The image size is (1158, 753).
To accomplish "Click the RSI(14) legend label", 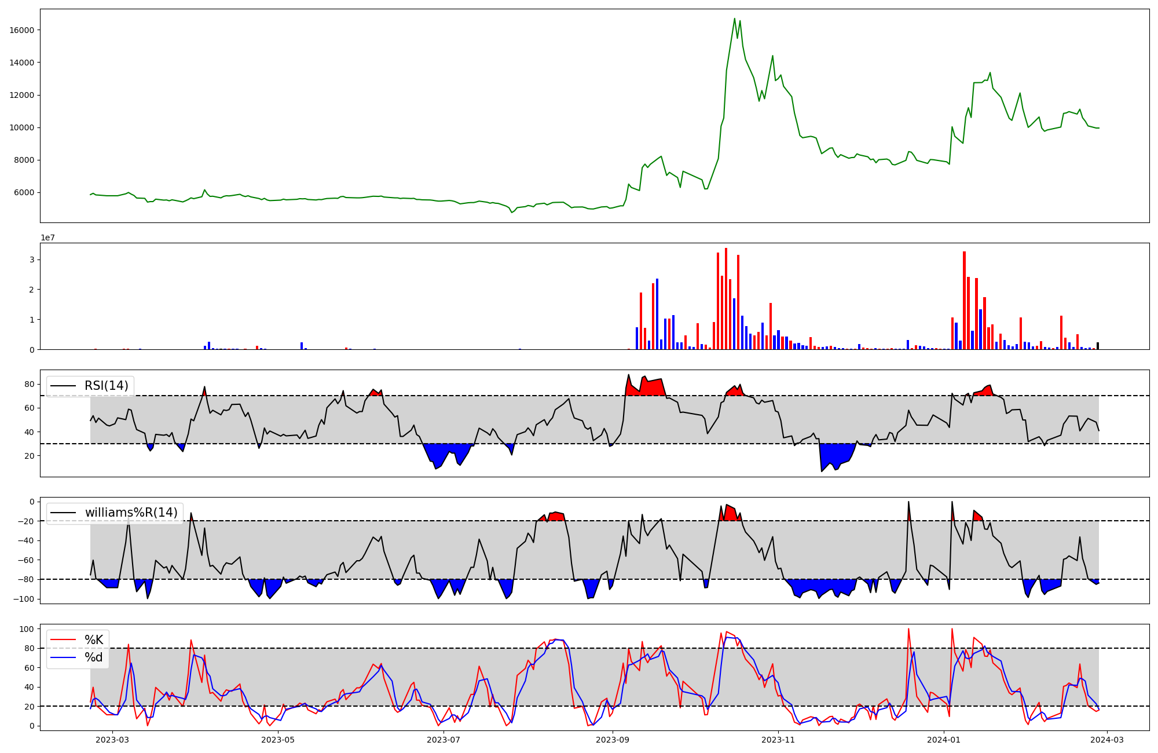I will (x=107, y=386).
